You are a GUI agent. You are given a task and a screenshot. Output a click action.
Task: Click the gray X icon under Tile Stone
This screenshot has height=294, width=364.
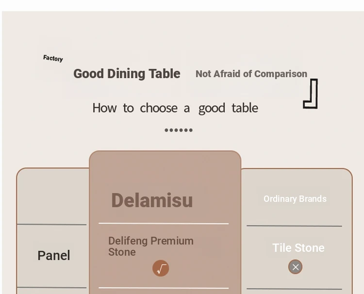click(295, 267)
